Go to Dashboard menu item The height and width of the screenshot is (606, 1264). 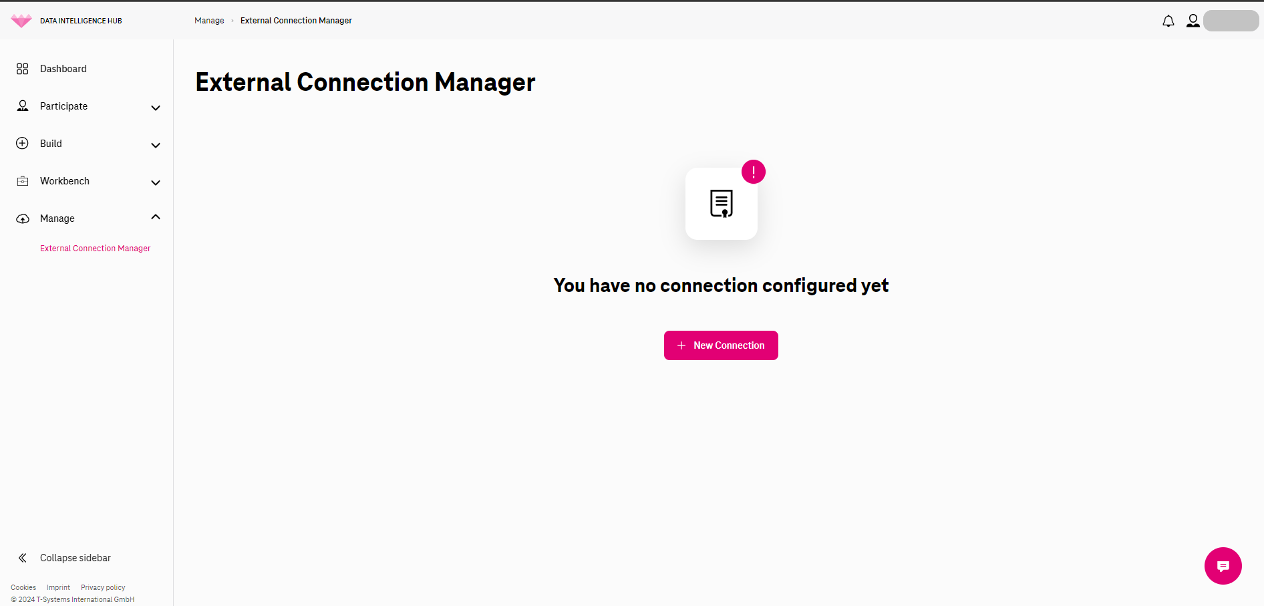[x=63, y=69]
